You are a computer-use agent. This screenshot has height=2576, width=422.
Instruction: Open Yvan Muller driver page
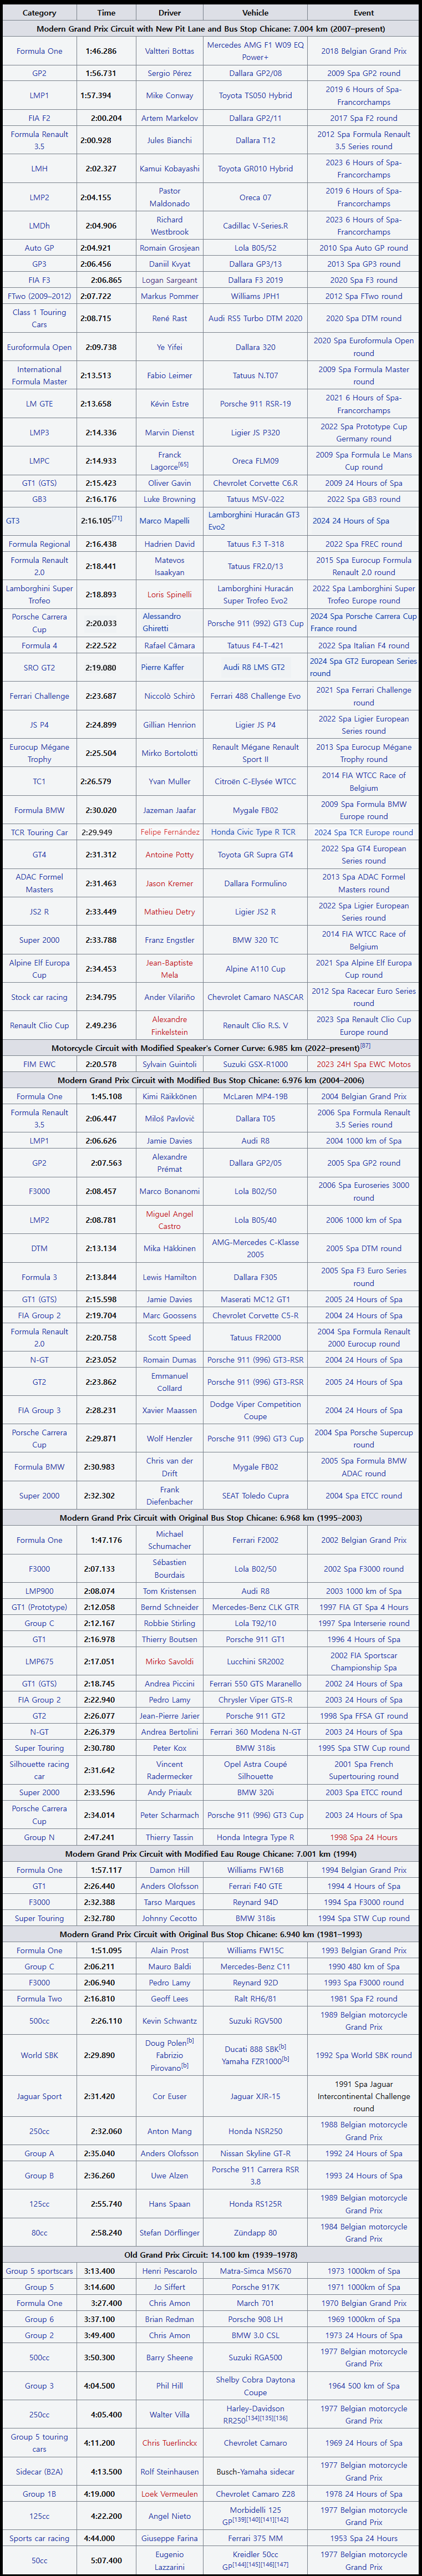click(170, 781)
